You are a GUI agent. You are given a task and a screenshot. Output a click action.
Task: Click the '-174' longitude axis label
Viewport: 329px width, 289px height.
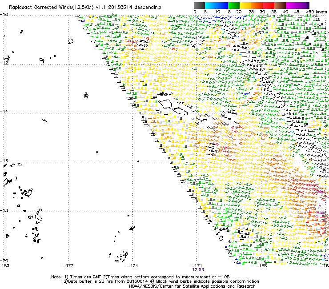pos(132,266)
